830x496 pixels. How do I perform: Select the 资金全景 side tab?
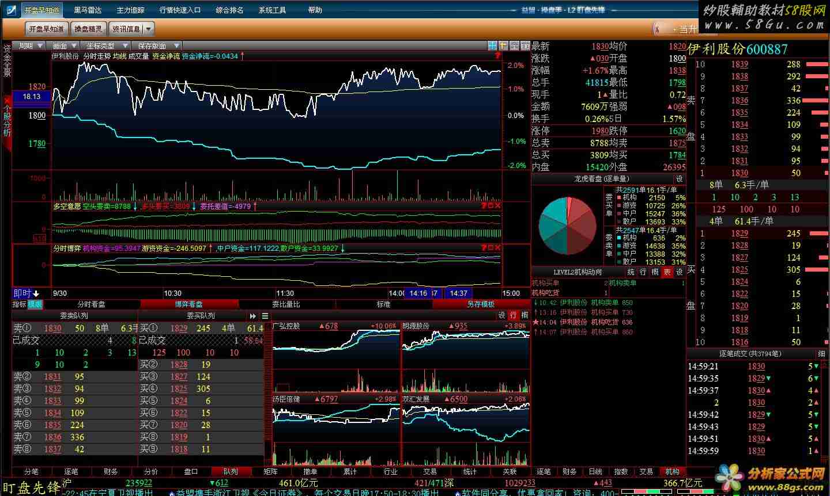pyautogui.click(x=7, y=60)
